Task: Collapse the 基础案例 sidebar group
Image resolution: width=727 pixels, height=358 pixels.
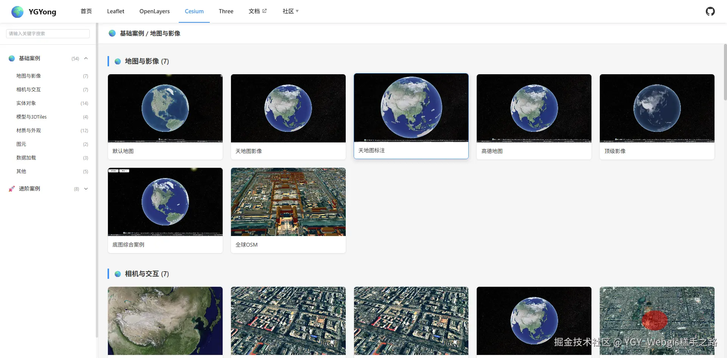Action: (86, 58)
